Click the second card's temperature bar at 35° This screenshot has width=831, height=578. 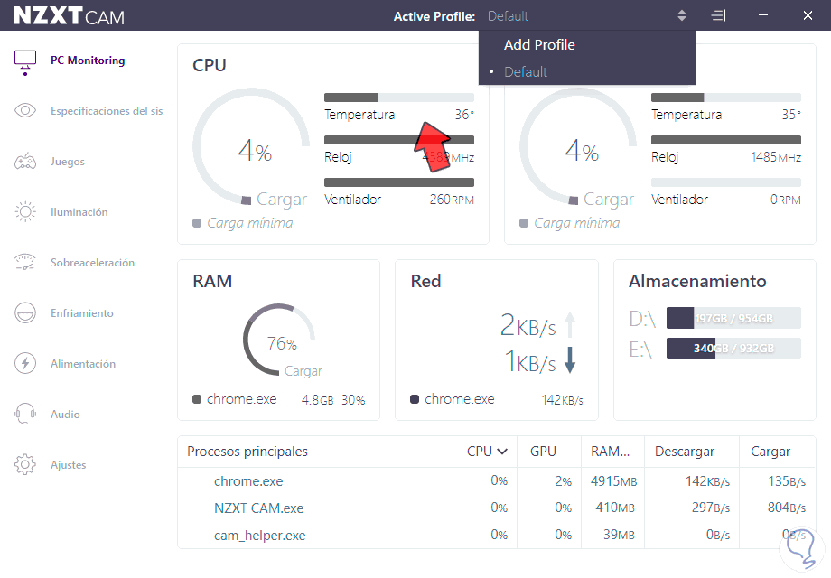725,98
